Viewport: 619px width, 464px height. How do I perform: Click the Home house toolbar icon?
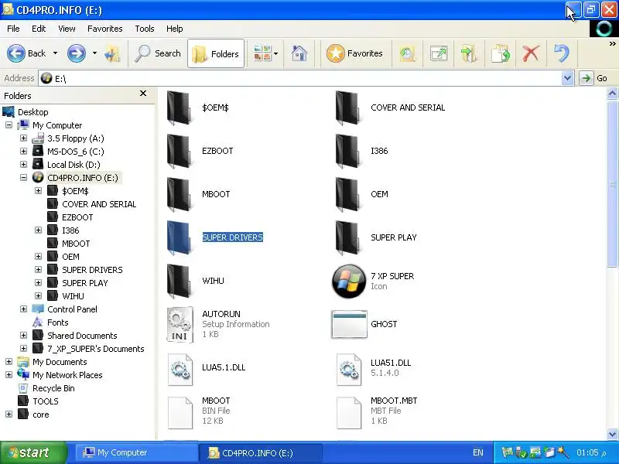299,53
